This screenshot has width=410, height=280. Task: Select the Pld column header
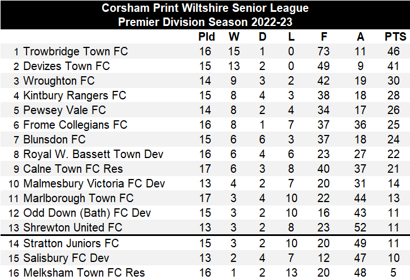point(207,37)
